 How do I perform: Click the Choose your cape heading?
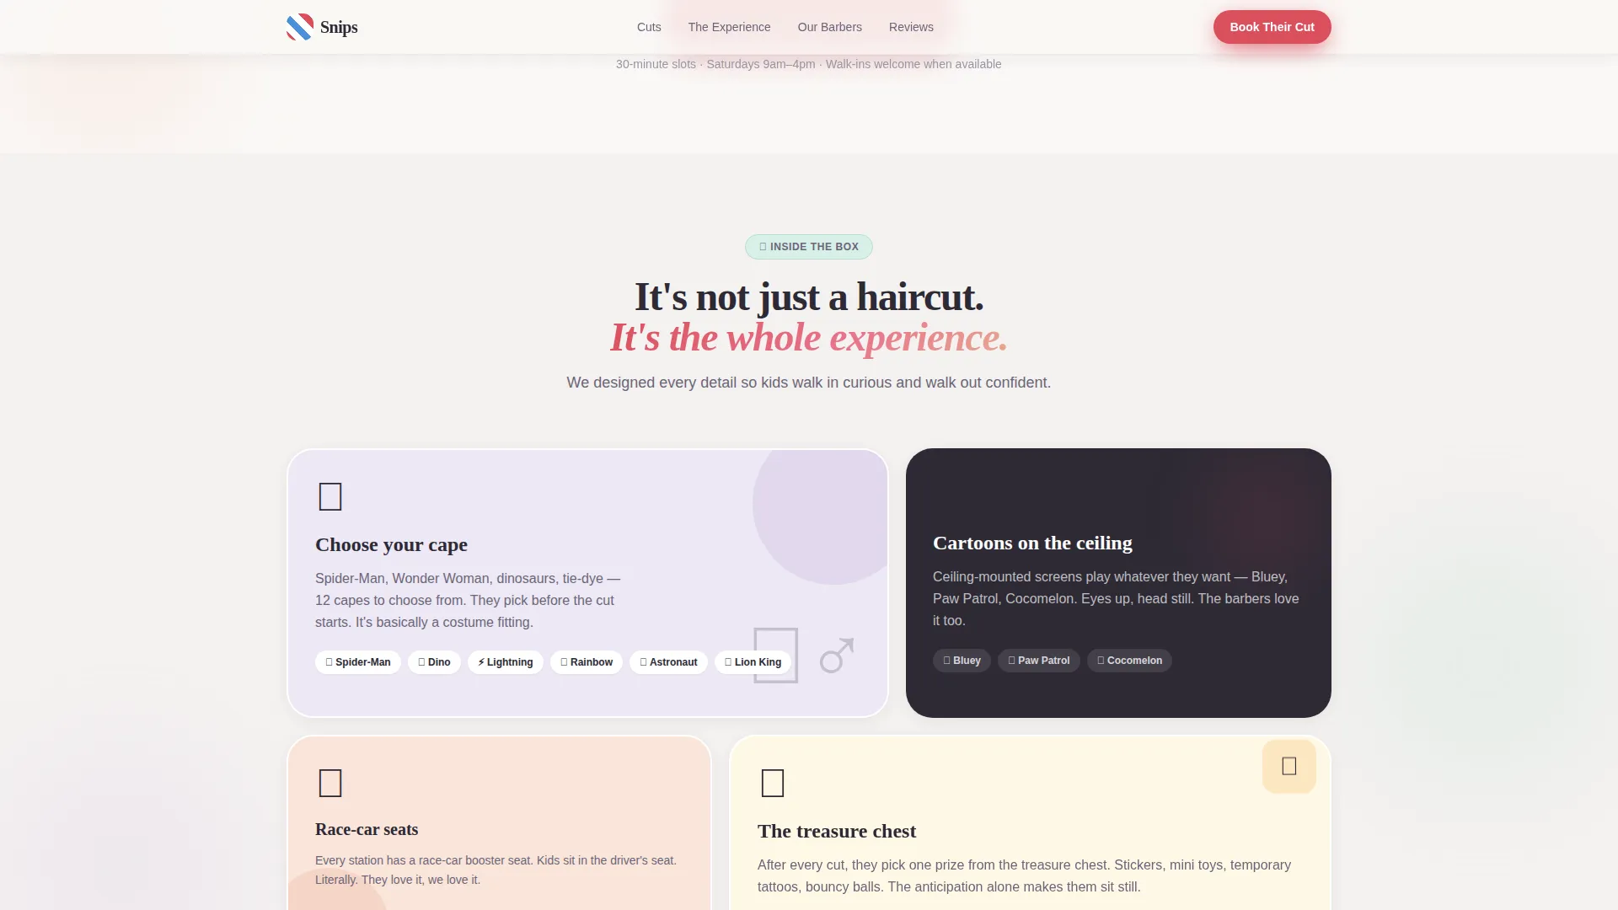pos(391,545)
